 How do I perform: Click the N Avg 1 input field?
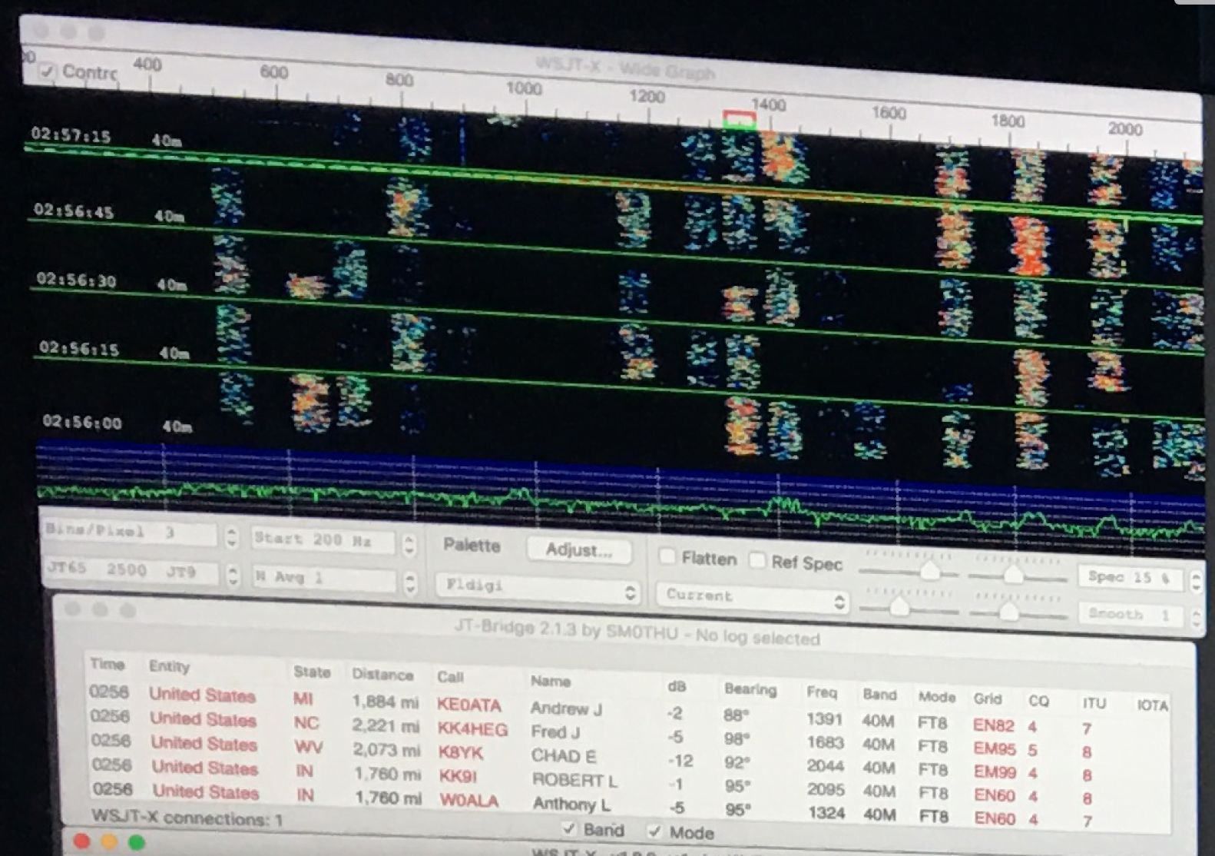click(x=325, y=578)
